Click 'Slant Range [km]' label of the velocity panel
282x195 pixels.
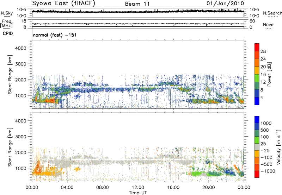pos(10,147)
